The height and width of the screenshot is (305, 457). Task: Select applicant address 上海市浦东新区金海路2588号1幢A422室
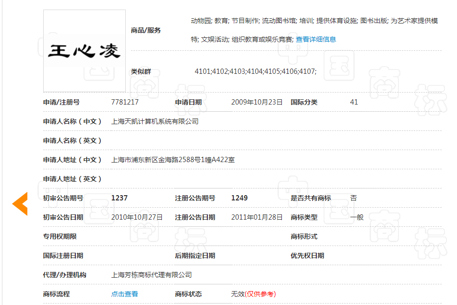coord(173,160)
